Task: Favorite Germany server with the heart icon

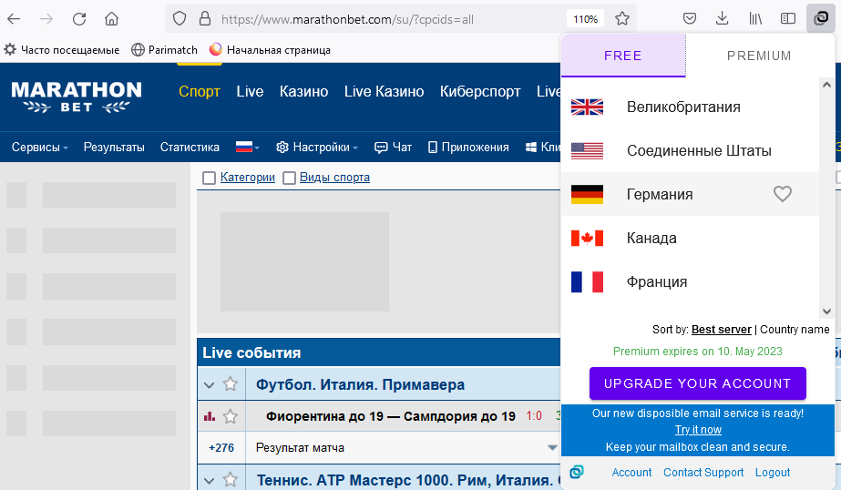Action: pyautogui.click(x=782, y=194)
